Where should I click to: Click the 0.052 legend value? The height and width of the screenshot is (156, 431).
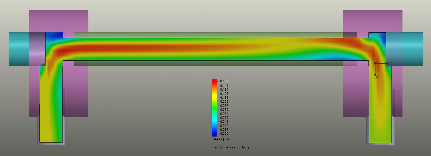coord(224,118)
